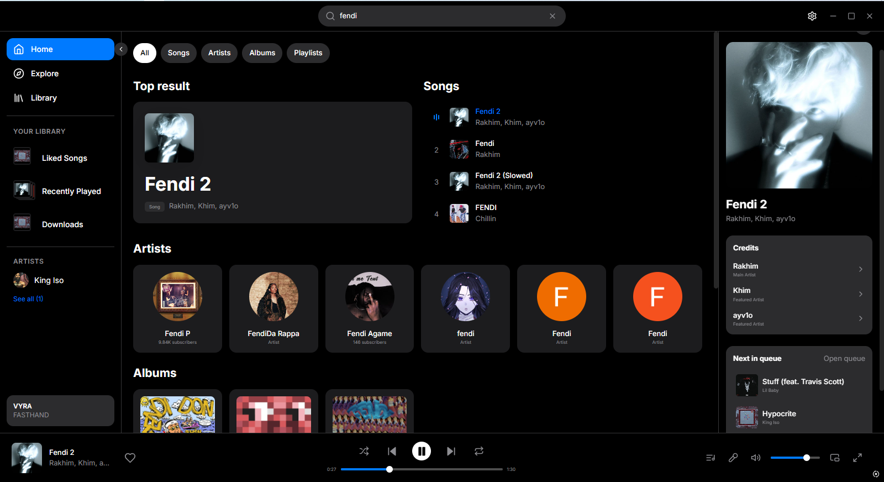This screenshot has width=884, height=482.
Task: Clear the search field text
Action: coord(552,16)
